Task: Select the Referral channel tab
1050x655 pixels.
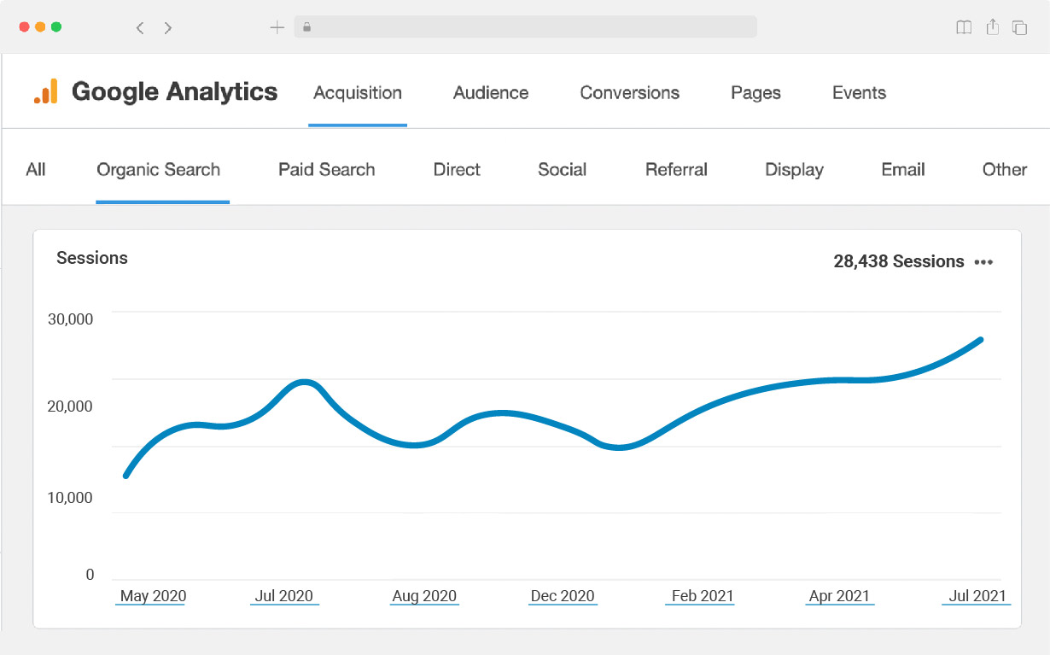Action: (676, 169)
